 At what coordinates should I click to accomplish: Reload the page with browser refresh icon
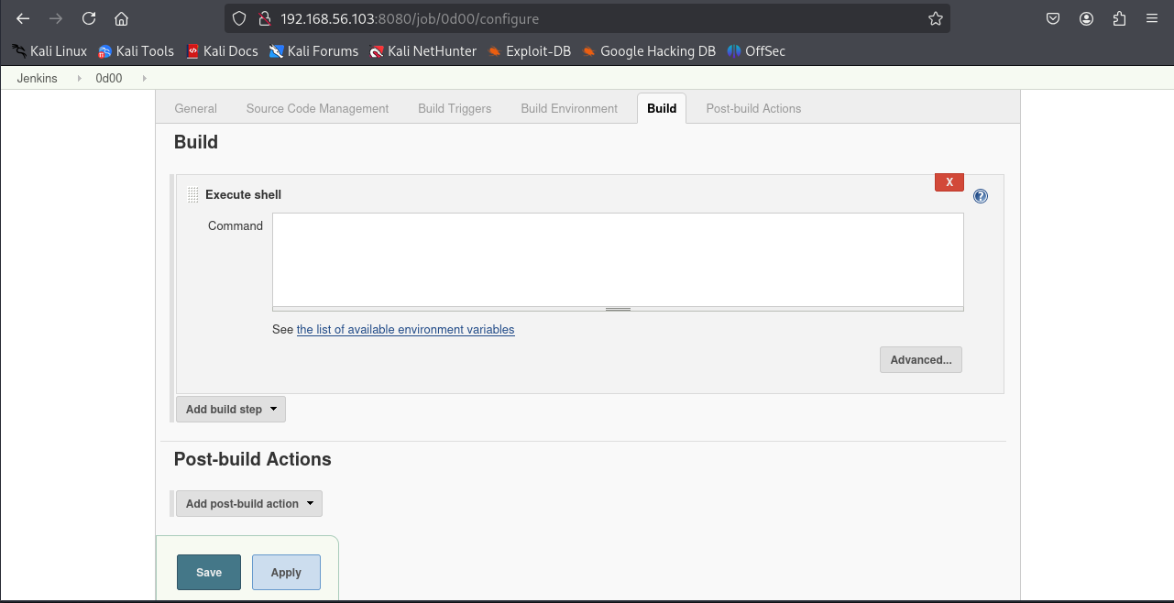tap(89, 18)
